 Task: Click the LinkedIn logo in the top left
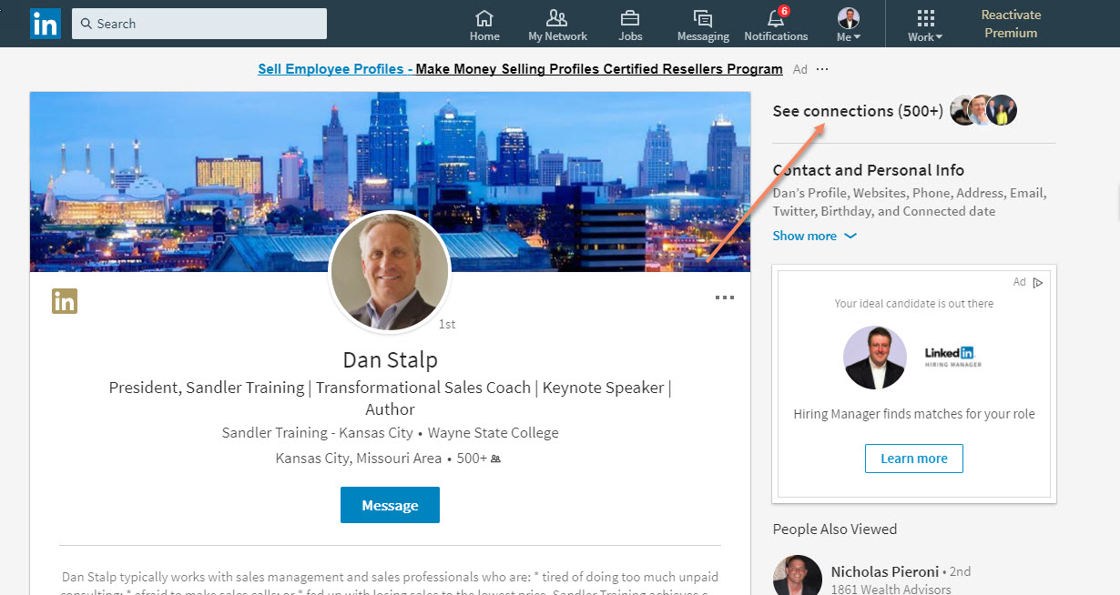pyautogui.click(x=46, y=23)
